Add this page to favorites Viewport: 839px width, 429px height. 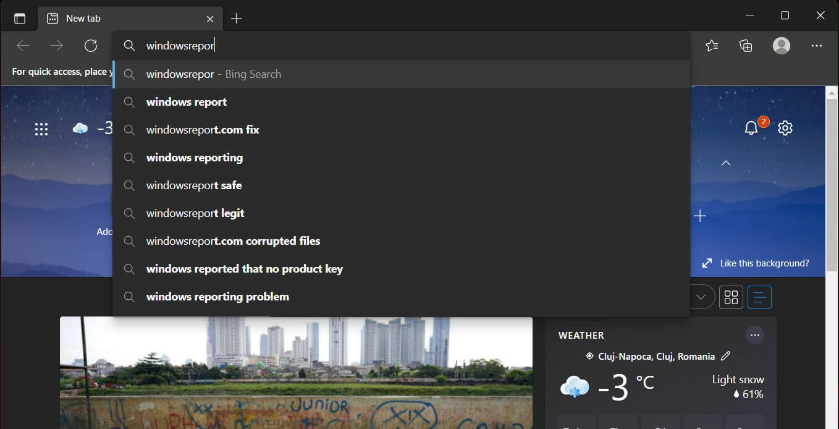pyautogui.click(x=712, y=46)
